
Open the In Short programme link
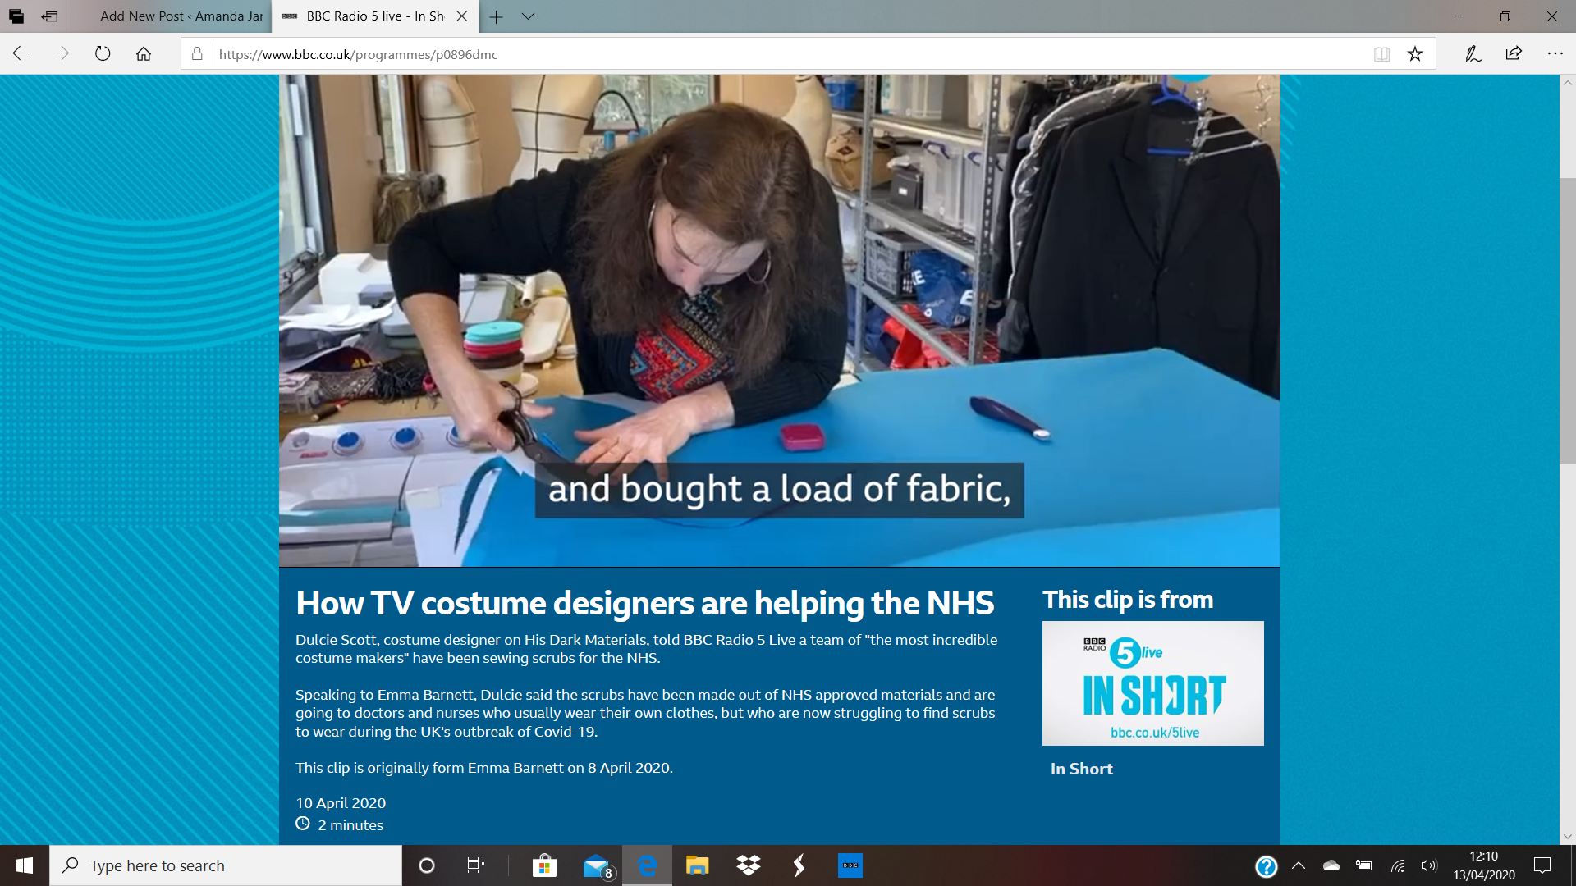[x=1081, y=769]
